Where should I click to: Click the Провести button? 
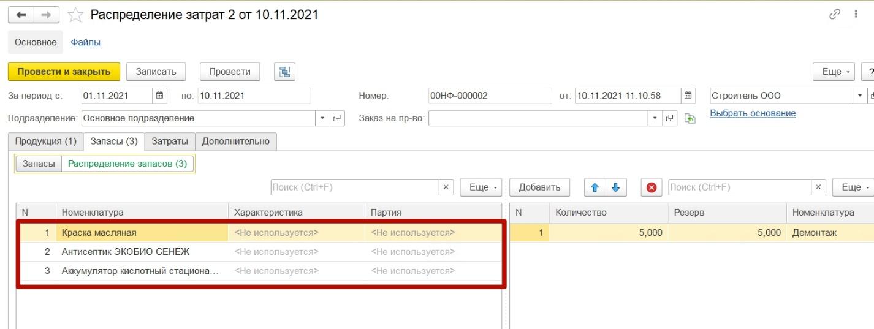(x=230, y=72)
